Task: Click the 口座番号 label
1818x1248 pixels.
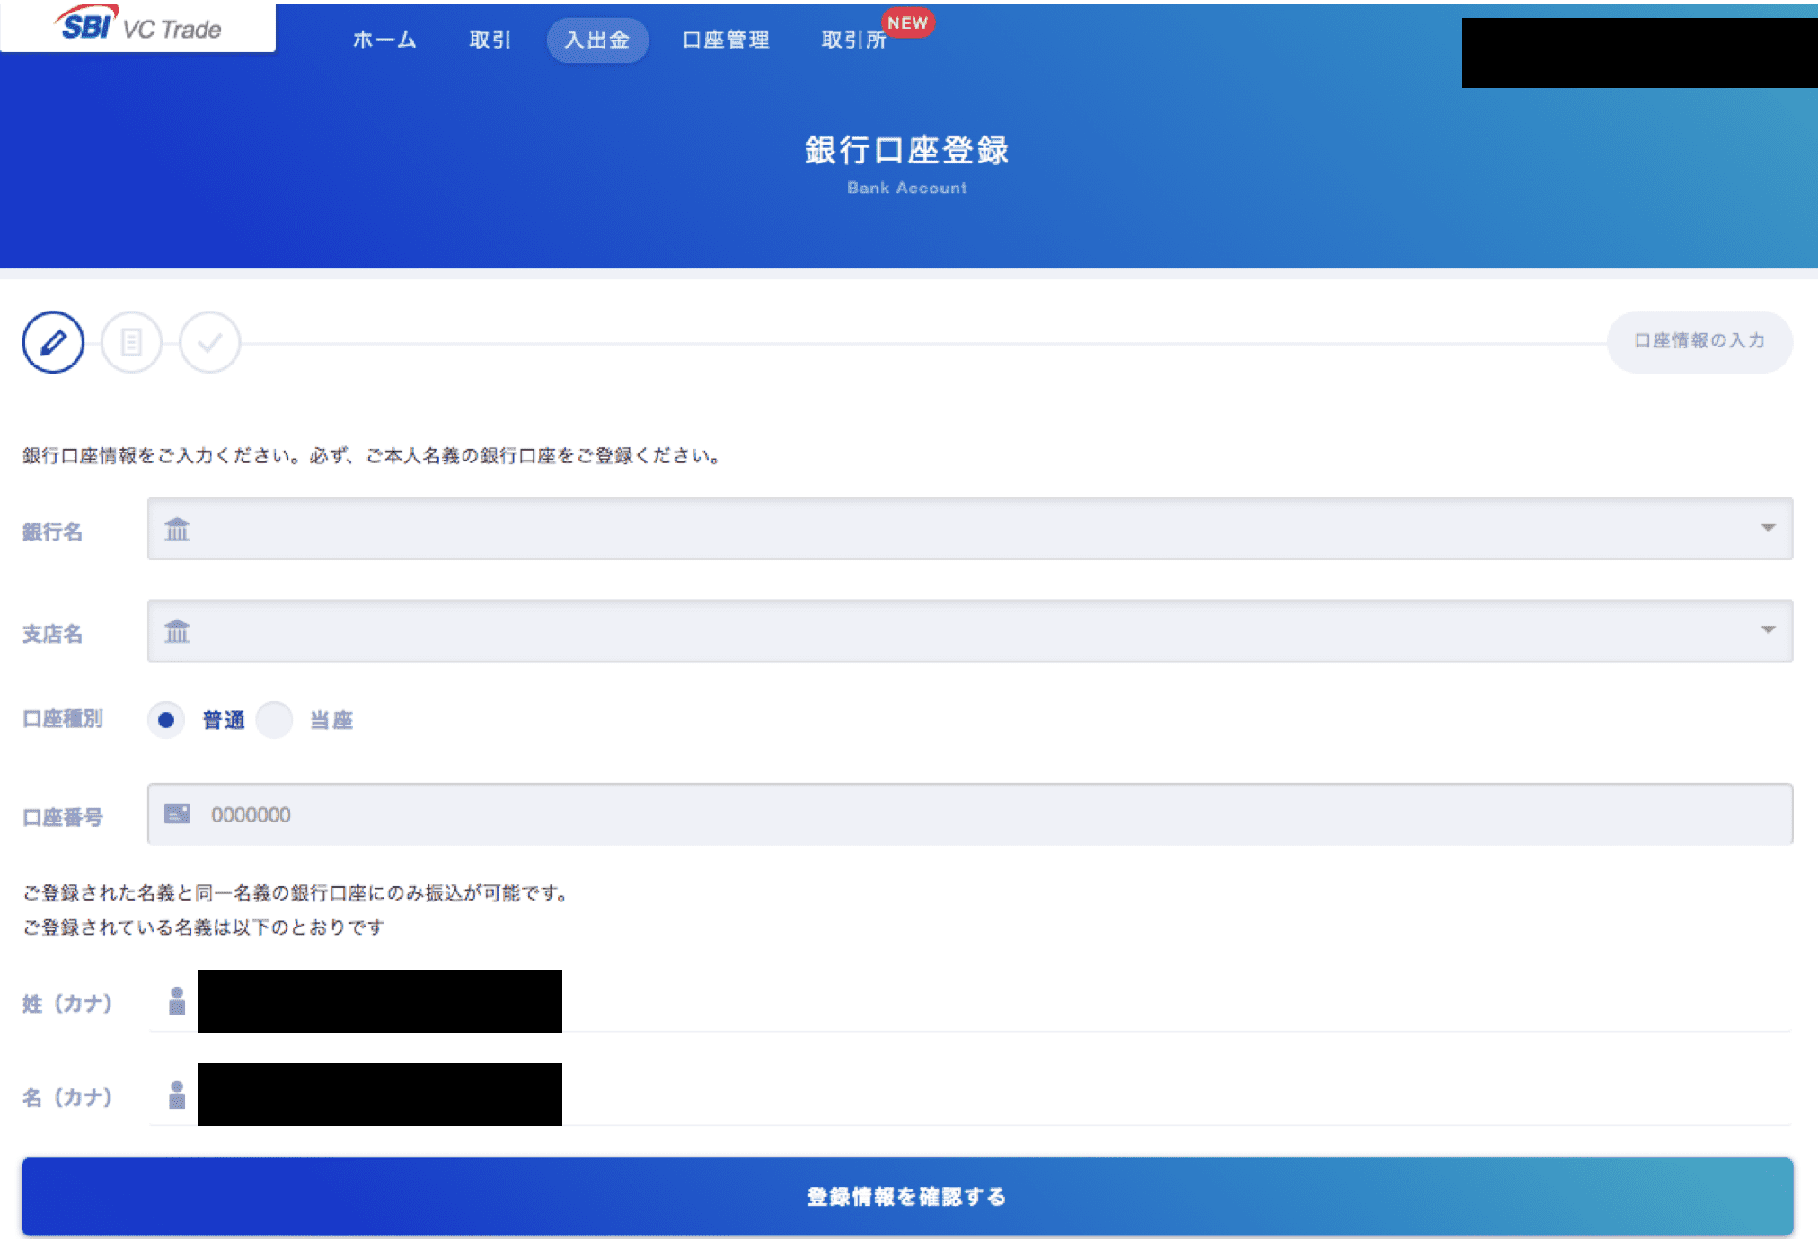Action: (62, 818)
